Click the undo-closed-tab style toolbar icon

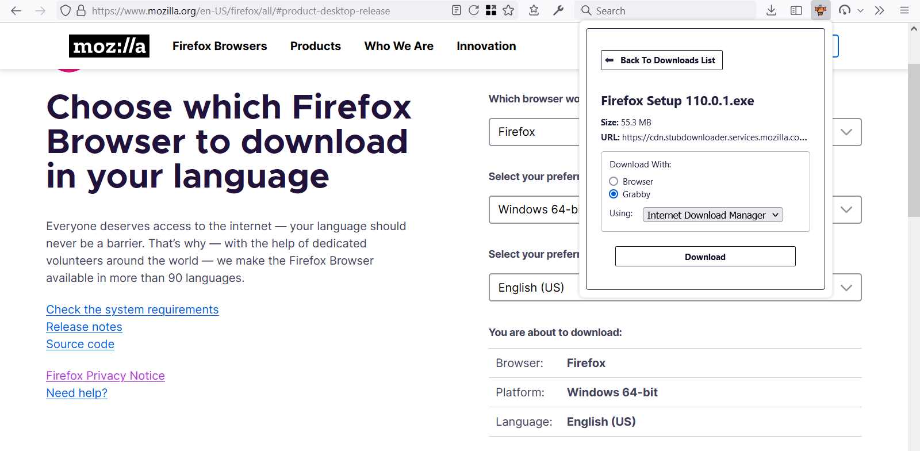[845, 10]
